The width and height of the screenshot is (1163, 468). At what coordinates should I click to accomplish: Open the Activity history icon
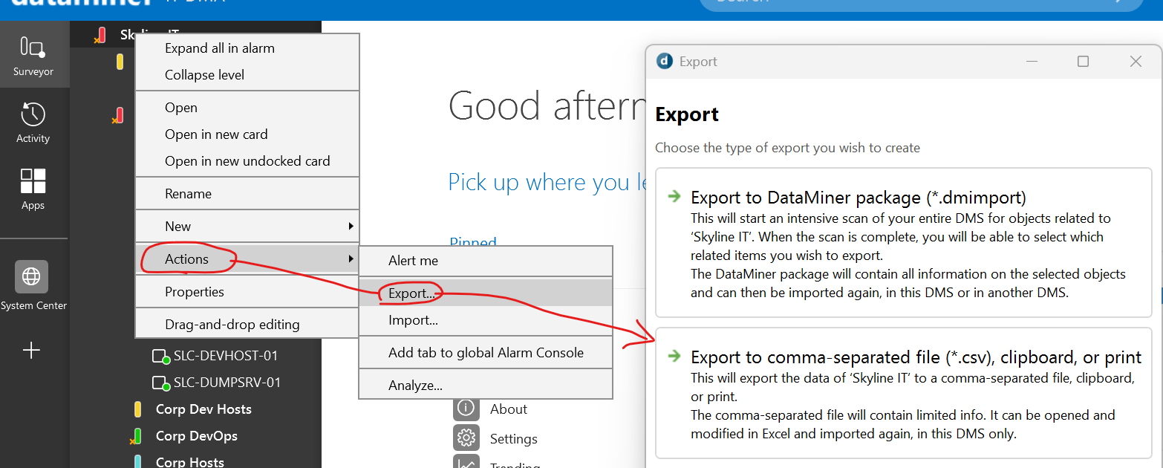[33, 122]
